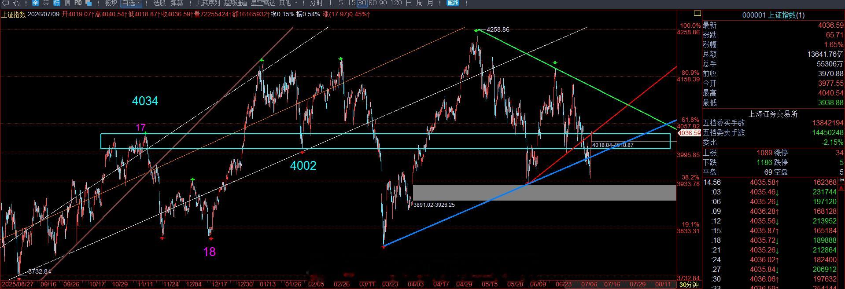Click the 策 toolbar button
The image size is (845, 289).
tap(46, 3)
